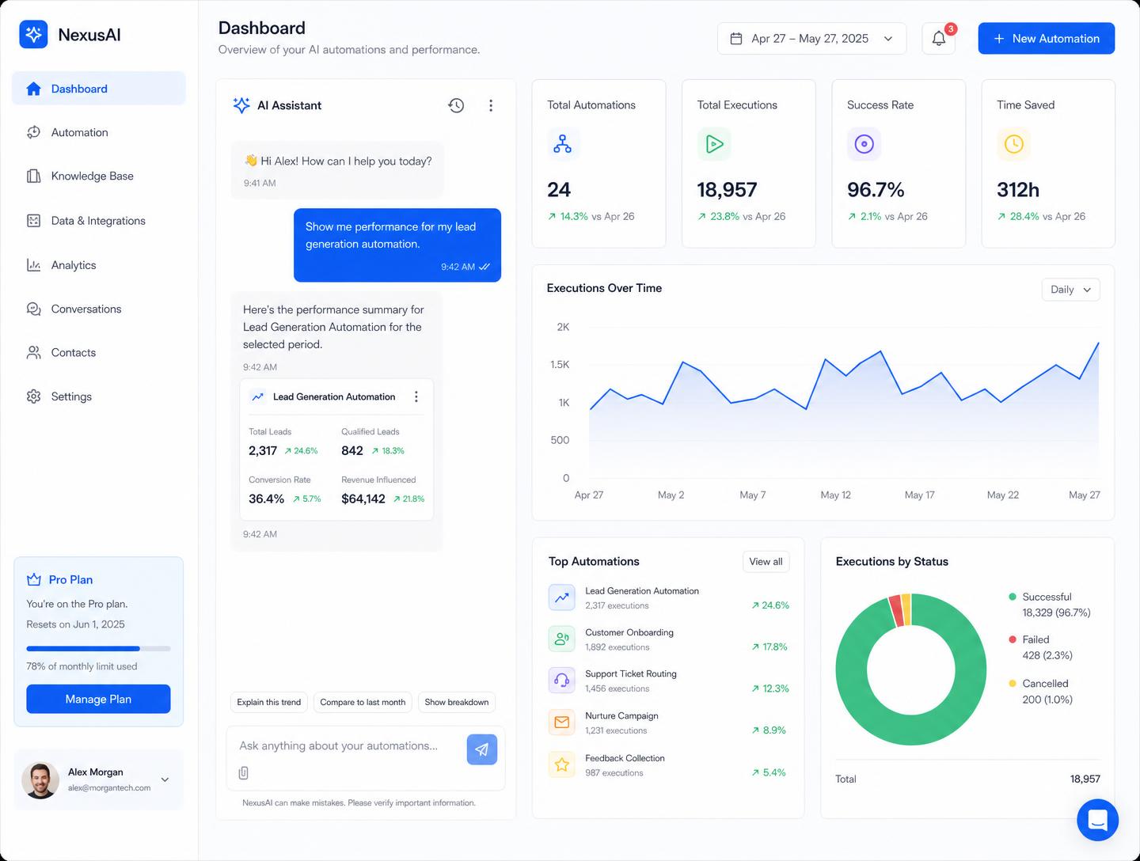Click Lead Generation Automation trend icon in Top Automations
This screenshot has height=861, width=1140.
tap(562, 597)
